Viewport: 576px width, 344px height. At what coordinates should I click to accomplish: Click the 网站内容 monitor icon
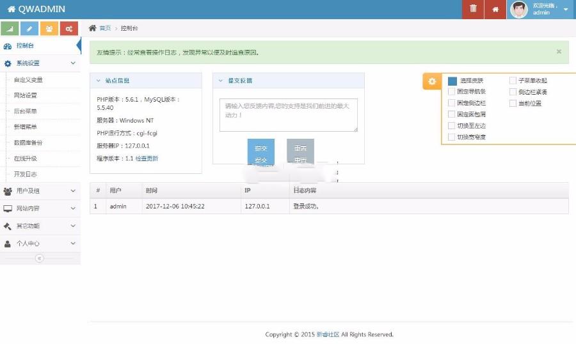(x=8, y=208)
